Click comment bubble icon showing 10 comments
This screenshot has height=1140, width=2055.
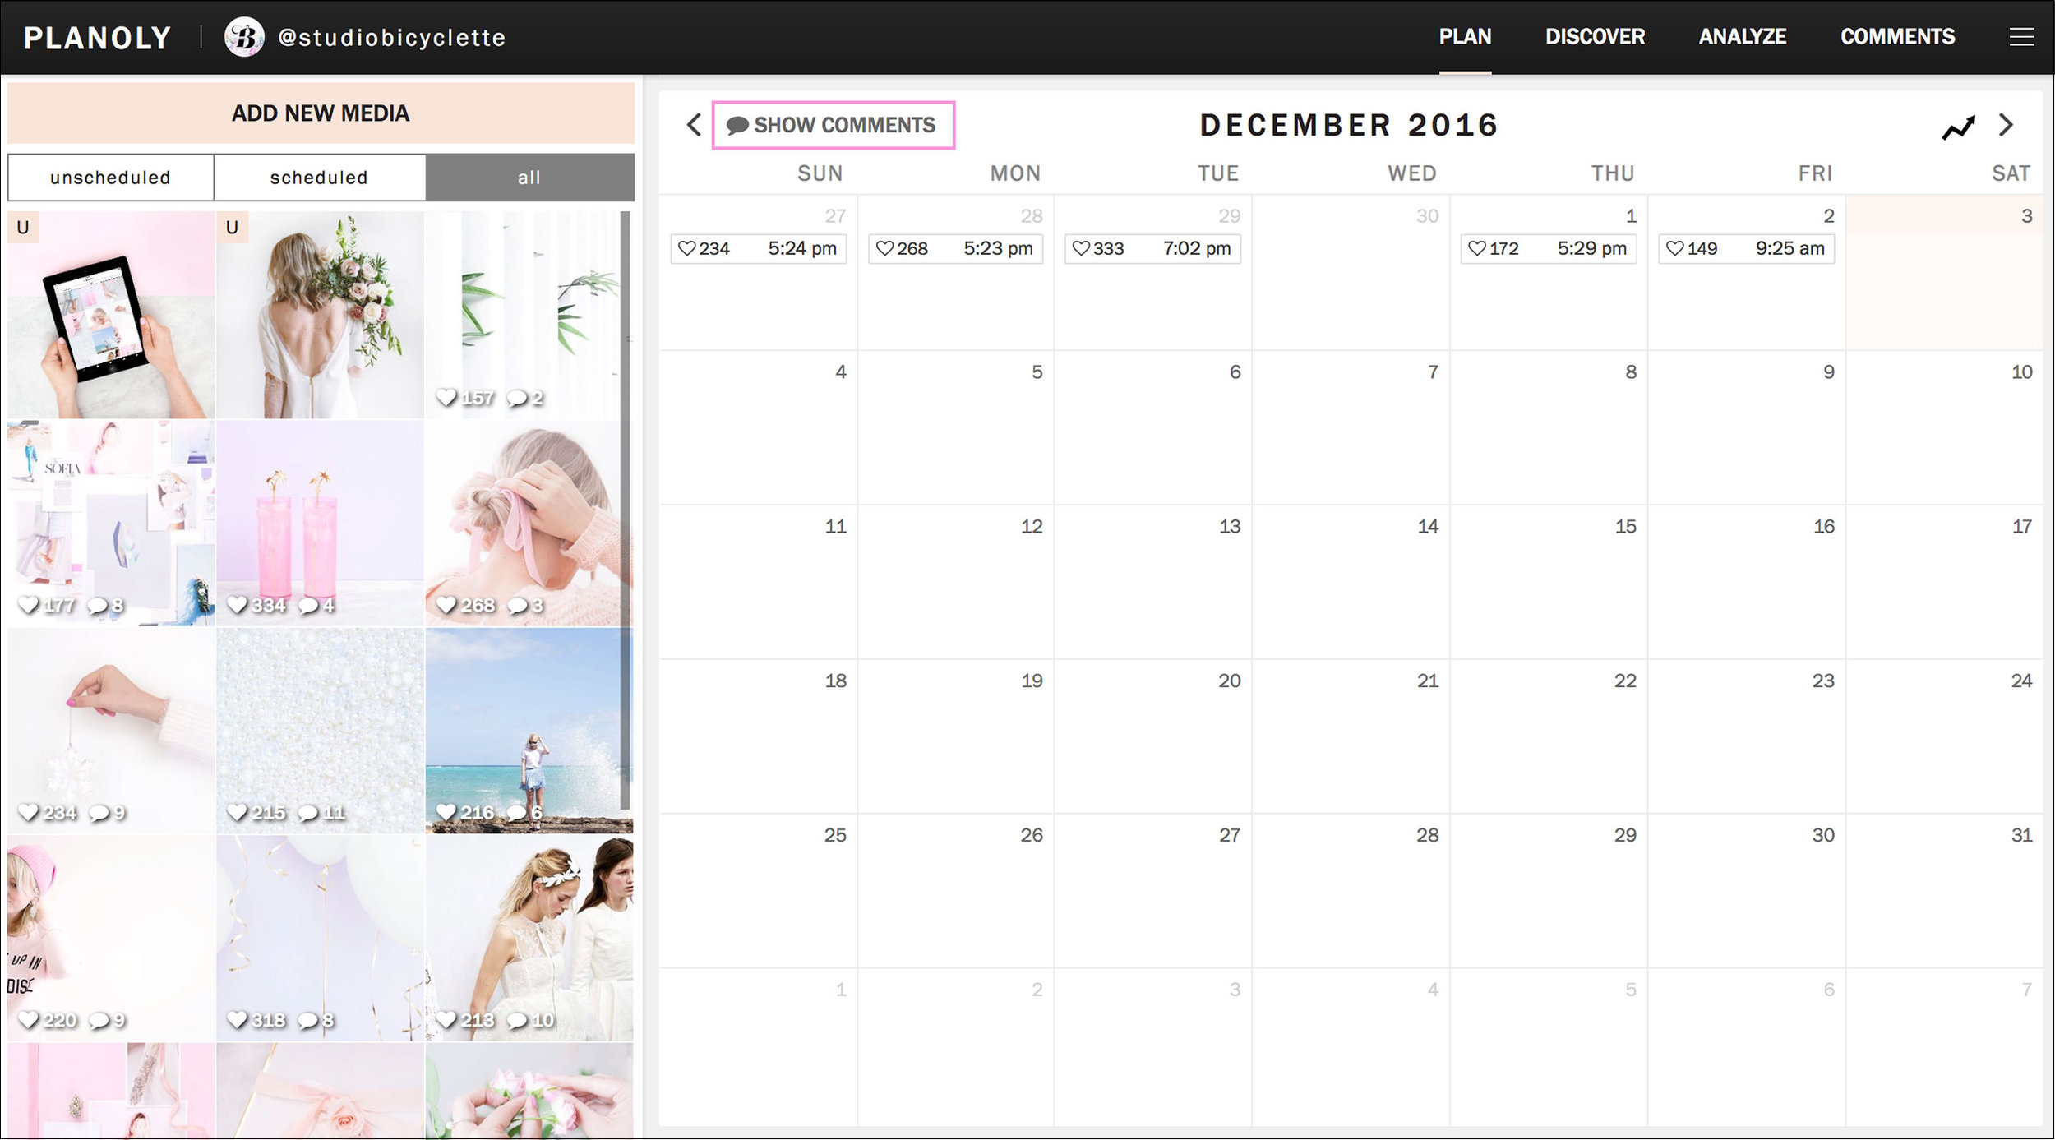click(517, 1020)
